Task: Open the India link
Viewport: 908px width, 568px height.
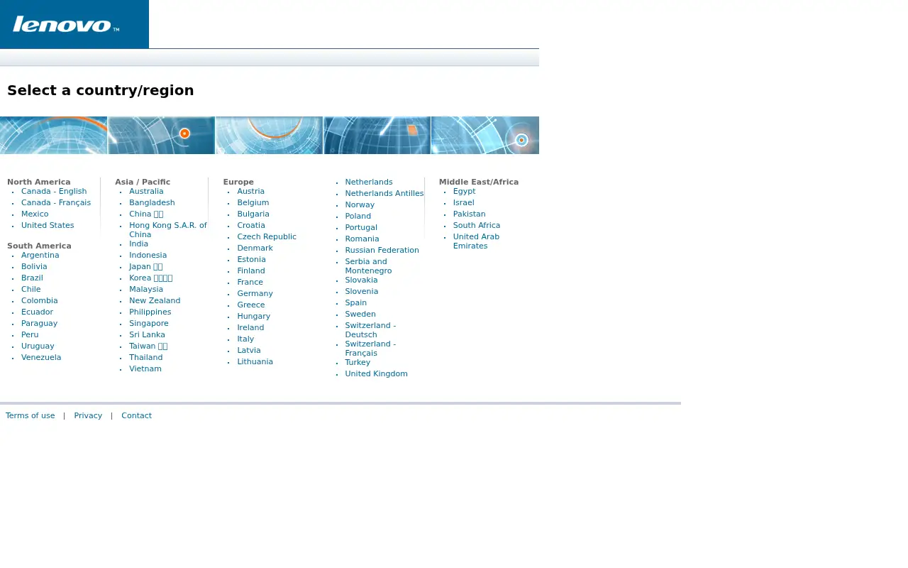Action: (138, 244)
